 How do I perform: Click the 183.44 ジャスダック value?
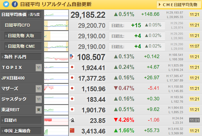click(96, 99)
